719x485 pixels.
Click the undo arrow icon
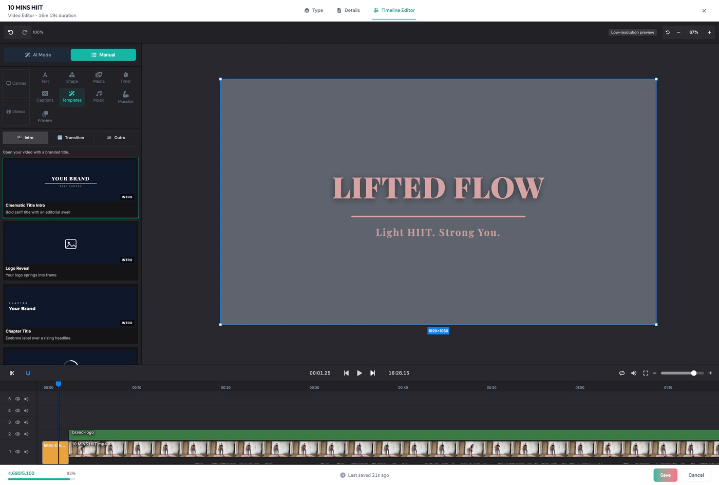(10, 32)
